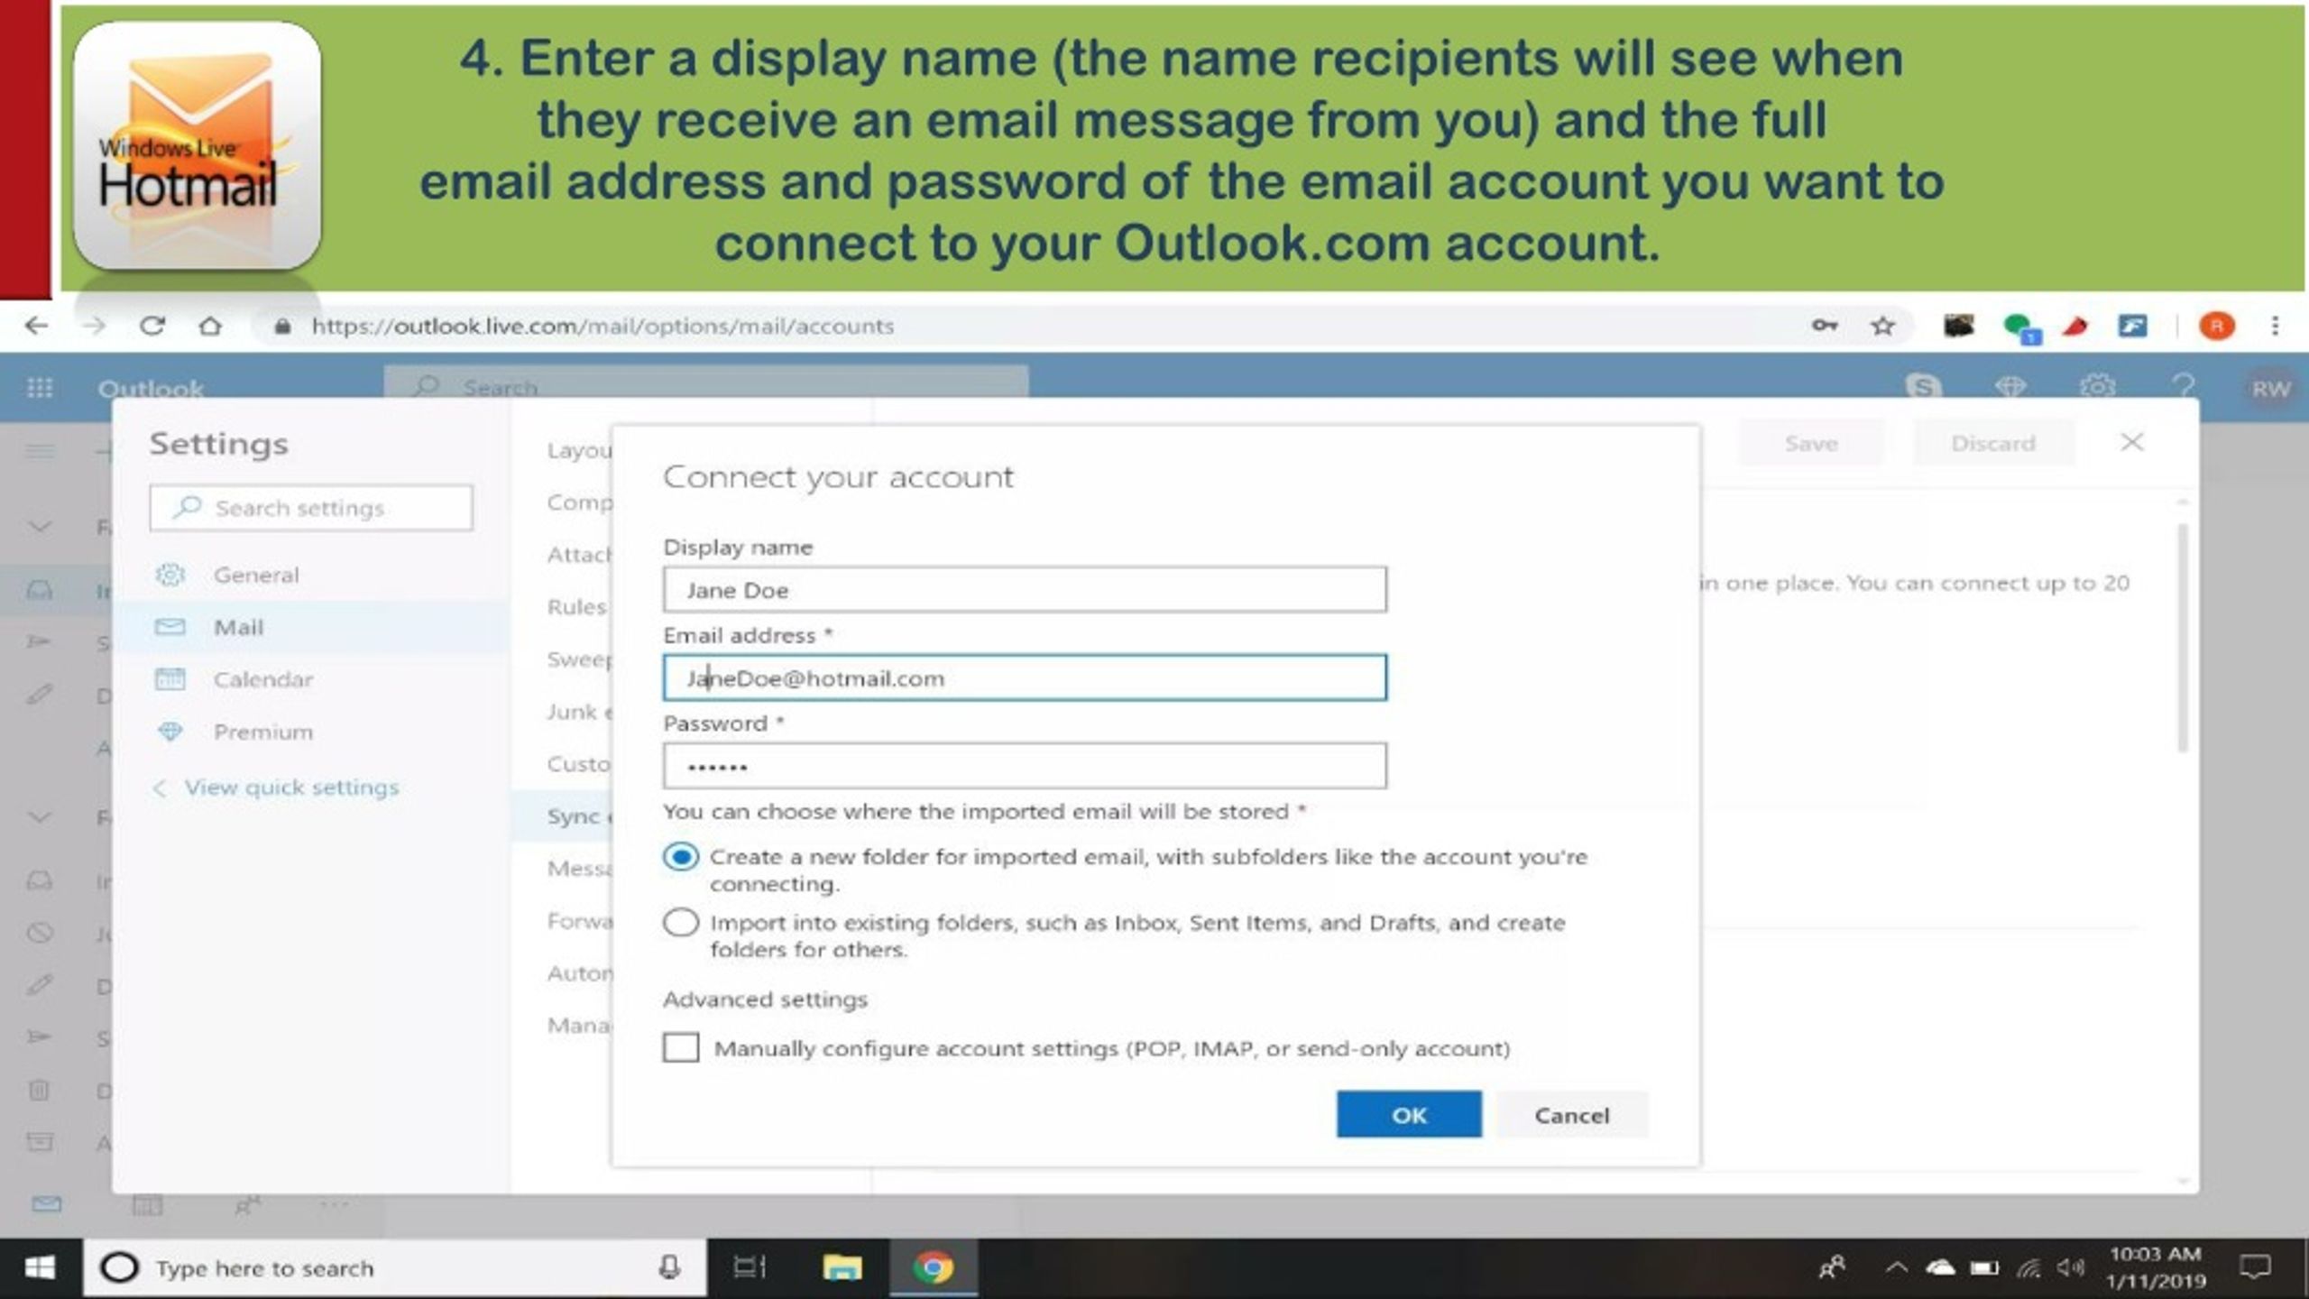The height and width of the screenshot is (1299, 2309).
Task: Click the clock showing 10:03 AM
Action: (x=2156, y=1254)
